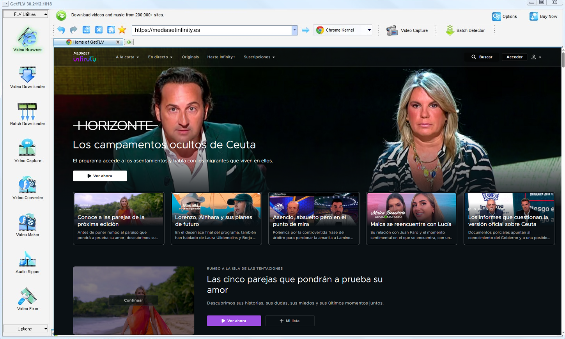Expand the En directo menu

[160, 57]
